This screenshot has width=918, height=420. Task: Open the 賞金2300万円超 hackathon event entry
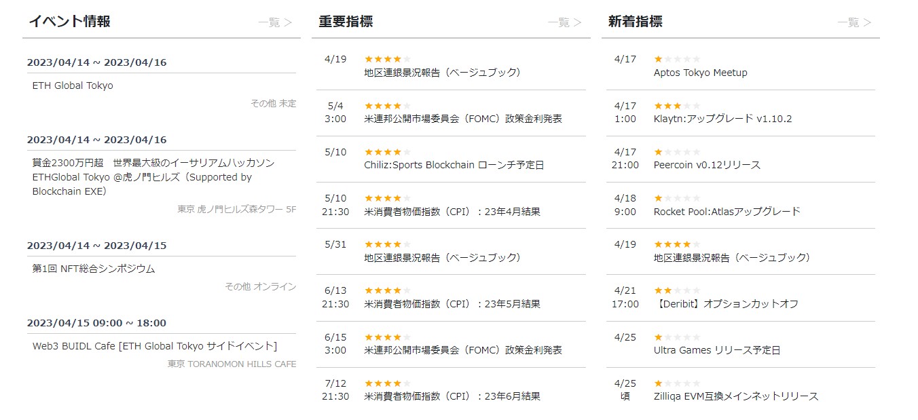[153, 177]
